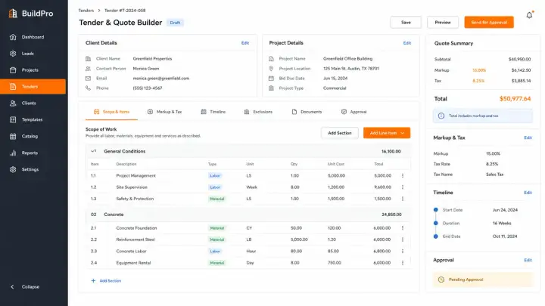This screenshot has height=306, width=545.
Task: Click the Add Section button
Action: point(340,133)
